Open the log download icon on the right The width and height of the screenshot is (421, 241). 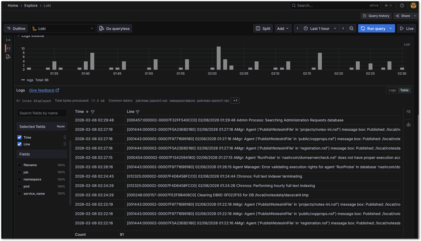tap(409, 125)
